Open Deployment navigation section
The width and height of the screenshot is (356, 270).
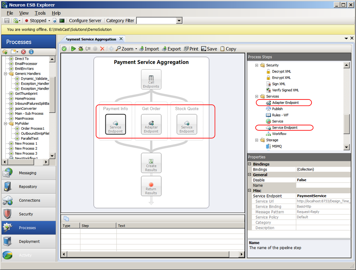[28, 242]
